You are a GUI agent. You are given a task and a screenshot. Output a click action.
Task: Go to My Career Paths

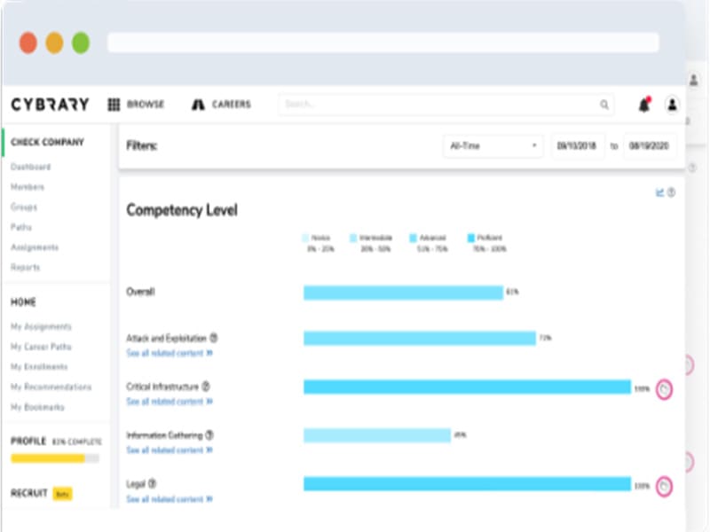tap(42, 347)
